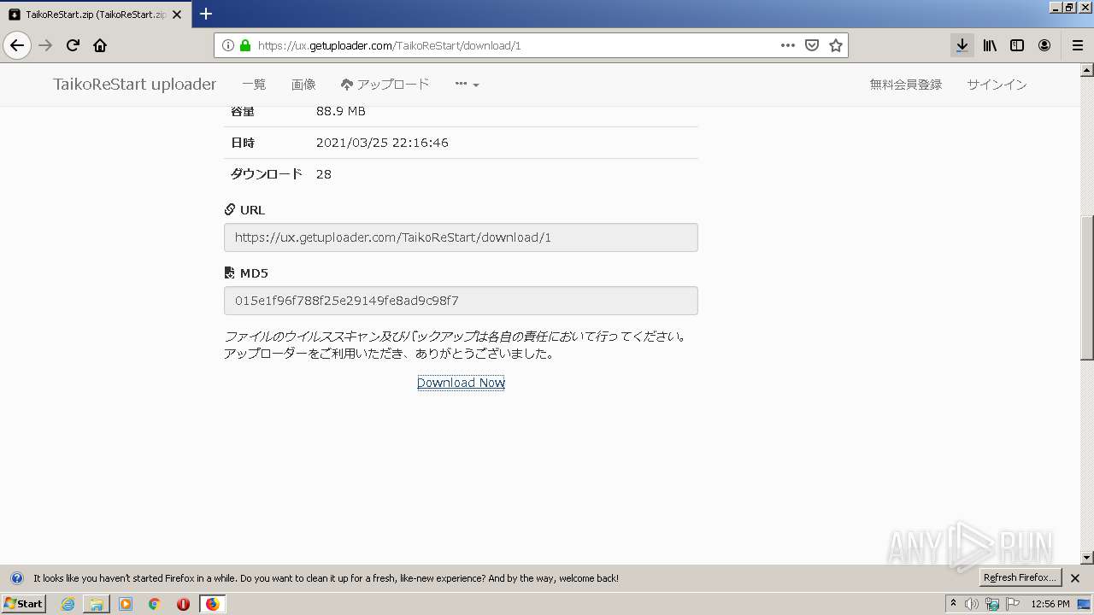Open the volume speaker tray icon
Viewport: 1094px width, 615px height.
[972, 604]
